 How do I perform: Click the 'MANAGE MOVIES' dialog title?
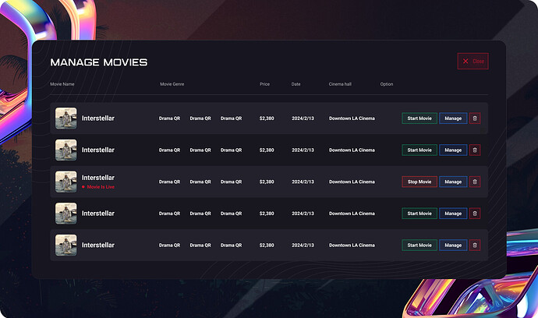pos(99,62)
